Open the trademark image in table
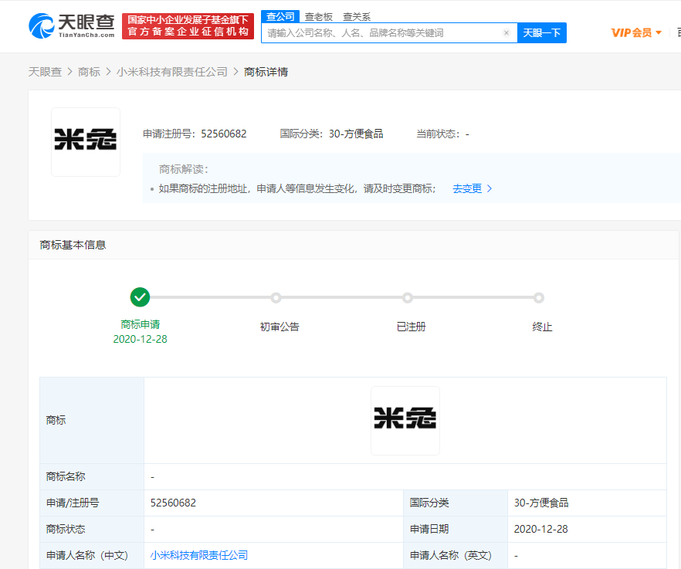Screen dimensions: 681x569 tap(405, 420)
